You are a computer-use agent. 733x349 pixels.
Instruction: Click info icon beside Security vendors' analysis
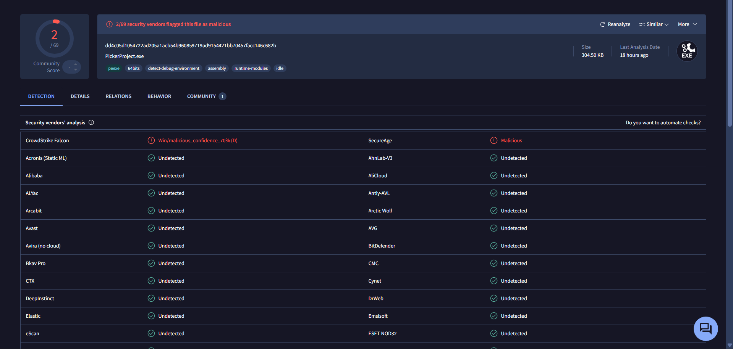91,122
